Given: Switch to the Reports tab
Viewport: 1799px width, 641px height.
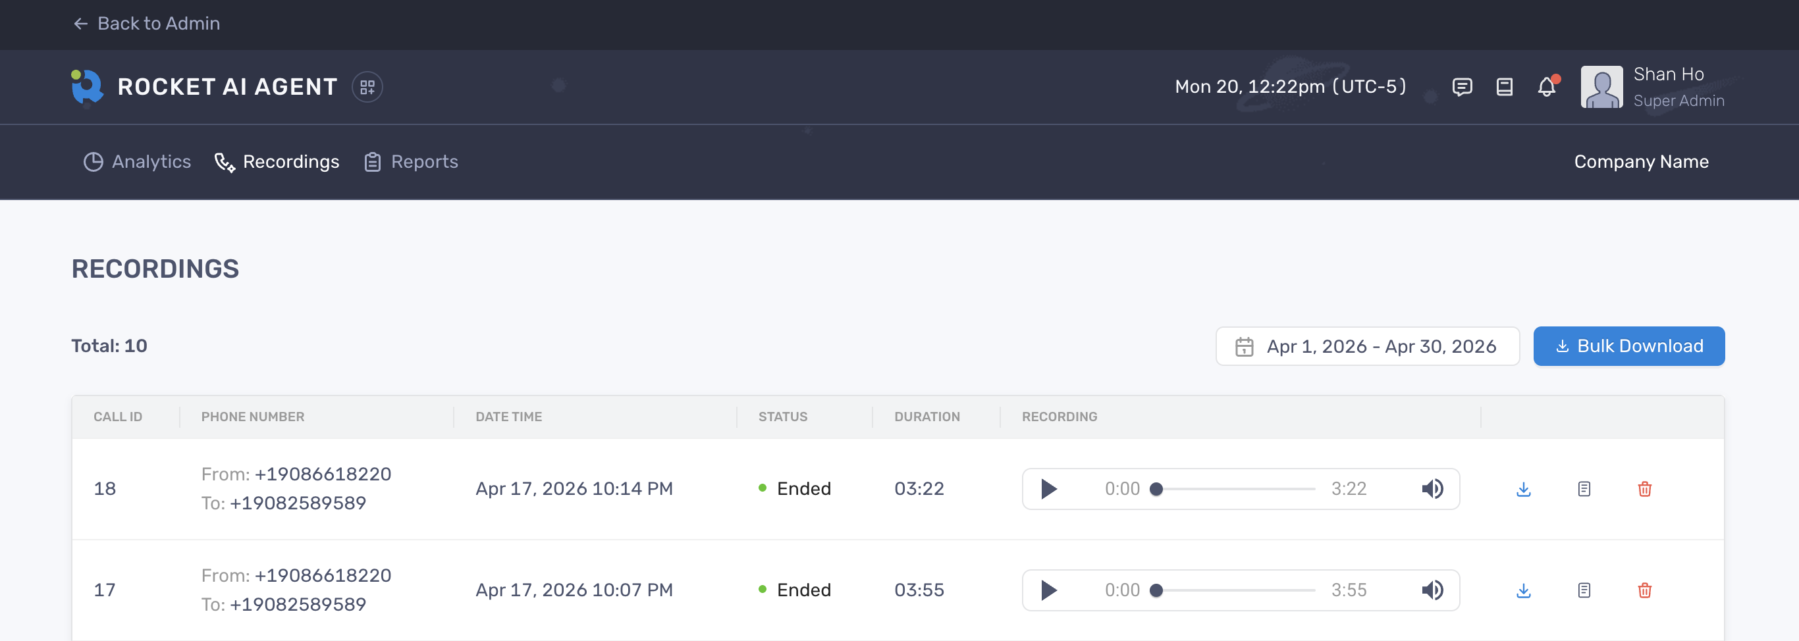Looking at the screenshot, I should (x=411, y=162).
